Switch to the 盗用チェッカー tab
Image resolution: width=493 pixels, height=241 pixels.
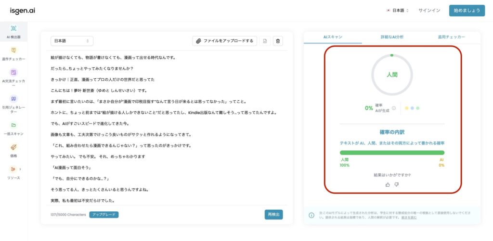451,36
